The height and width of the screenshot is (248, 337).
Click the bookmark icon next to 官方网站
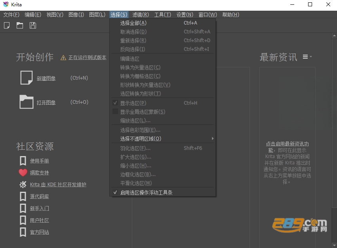23,232
